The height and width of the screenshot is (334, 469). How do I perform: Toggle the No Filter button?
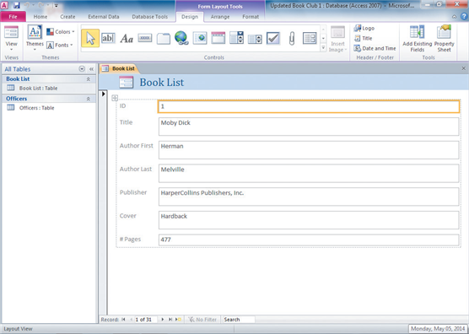pos(202,320)
